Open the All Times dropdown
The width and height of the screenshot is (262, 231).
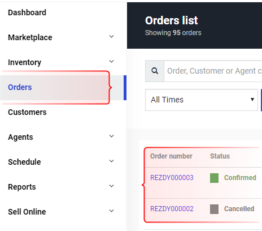[x=202, y=100]
